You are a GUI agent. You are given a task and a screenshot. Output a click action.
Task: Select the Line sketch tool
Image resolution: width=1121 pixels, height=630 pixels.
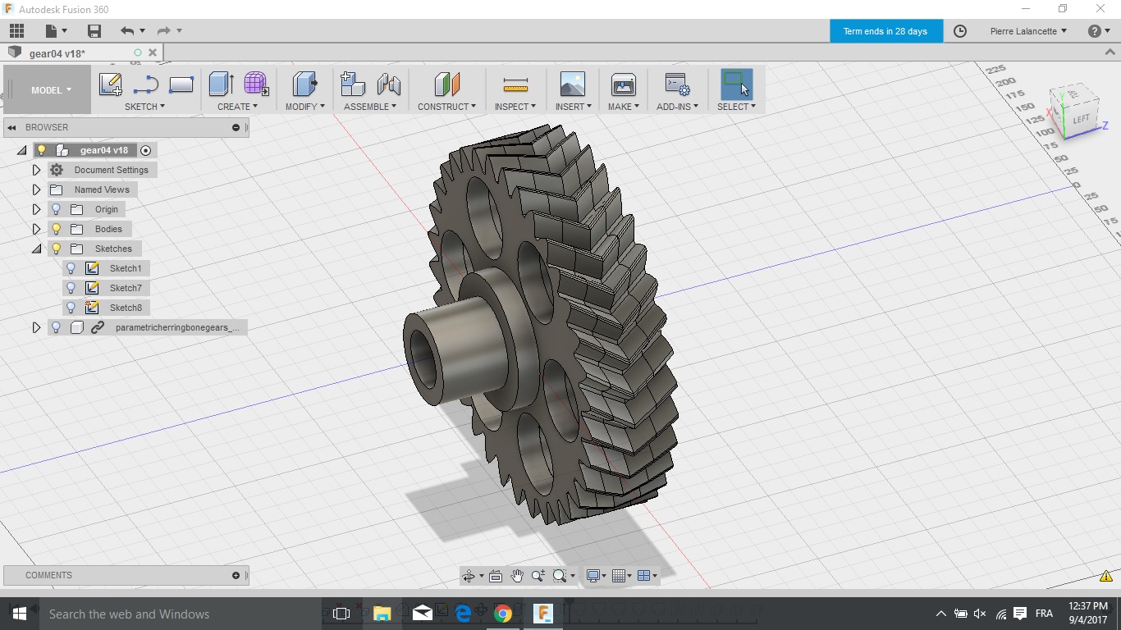pos(145,84)
